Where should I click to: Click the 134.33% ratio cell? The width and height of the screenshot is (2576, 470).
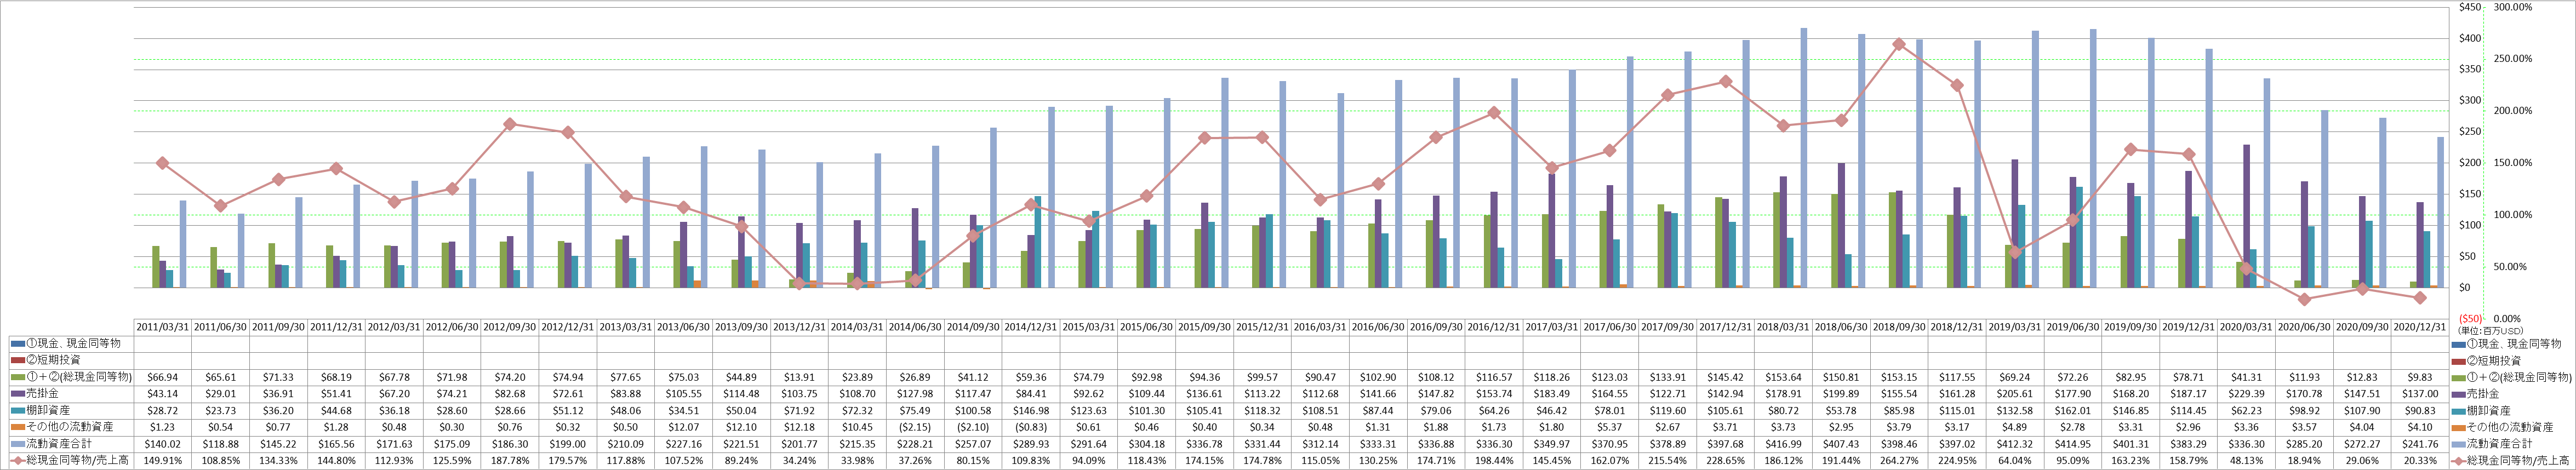pyautogui.click(x=279, y=461)
